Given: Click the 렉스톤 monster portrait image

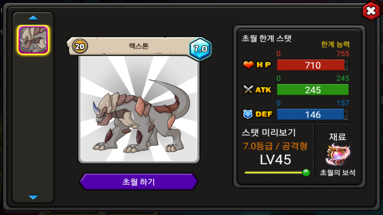Looking at the screenshot, I should pos(139,109).
